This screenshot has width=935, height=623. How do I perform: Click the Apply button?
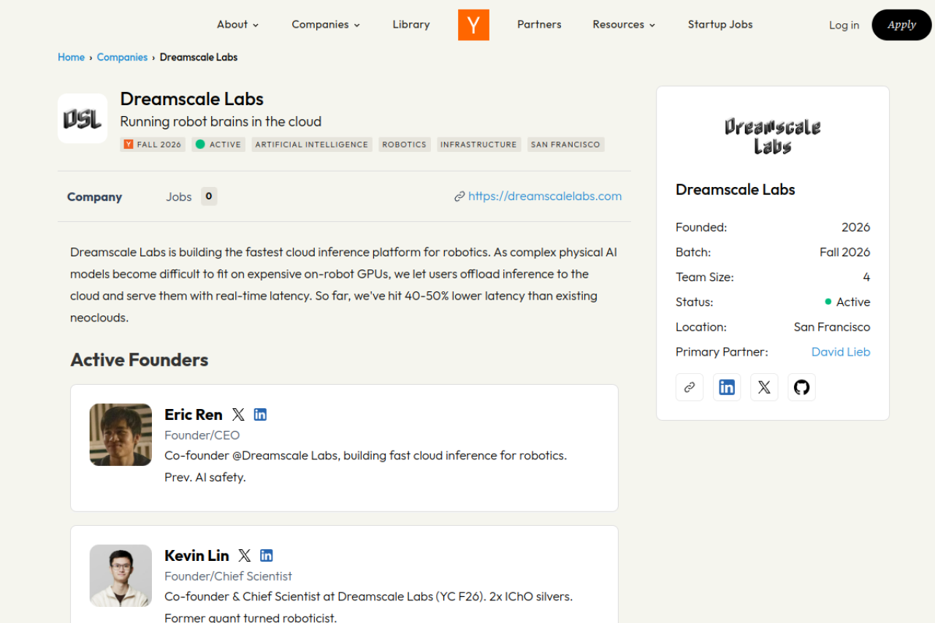pos(901,25)
